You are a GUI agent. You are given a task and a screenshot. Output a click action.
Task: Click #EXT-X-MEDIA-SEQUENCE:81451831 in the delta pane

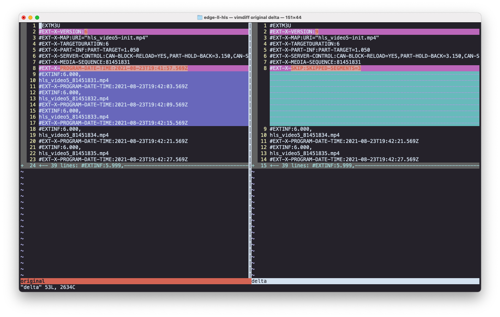tap(315, 62)
